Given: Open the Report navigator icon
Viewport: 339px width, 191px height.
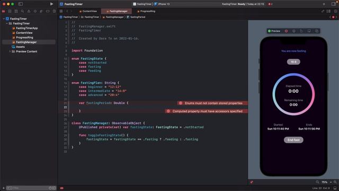Looking at the screenshot, I should pos(54,11).
